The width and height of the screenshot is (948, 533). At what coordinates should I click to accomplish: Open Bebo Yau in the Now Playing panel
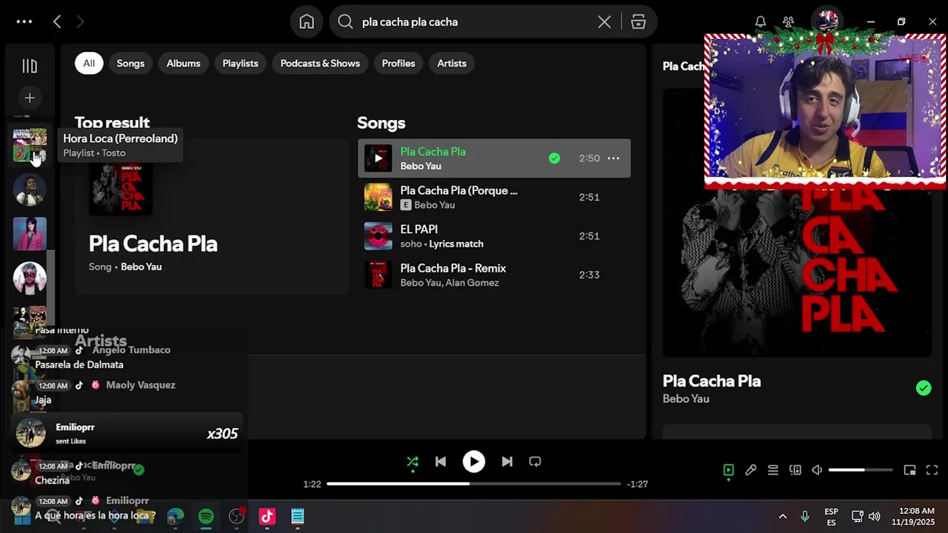tap(686, 399)
